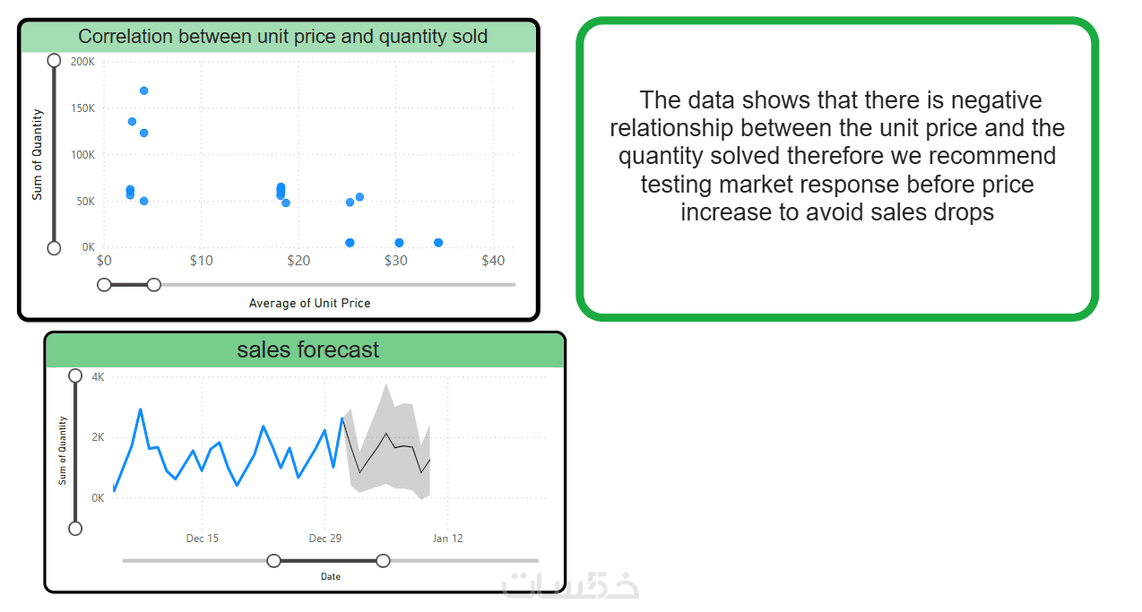Click right handle of the Date zoom slider

click(383, 561)
